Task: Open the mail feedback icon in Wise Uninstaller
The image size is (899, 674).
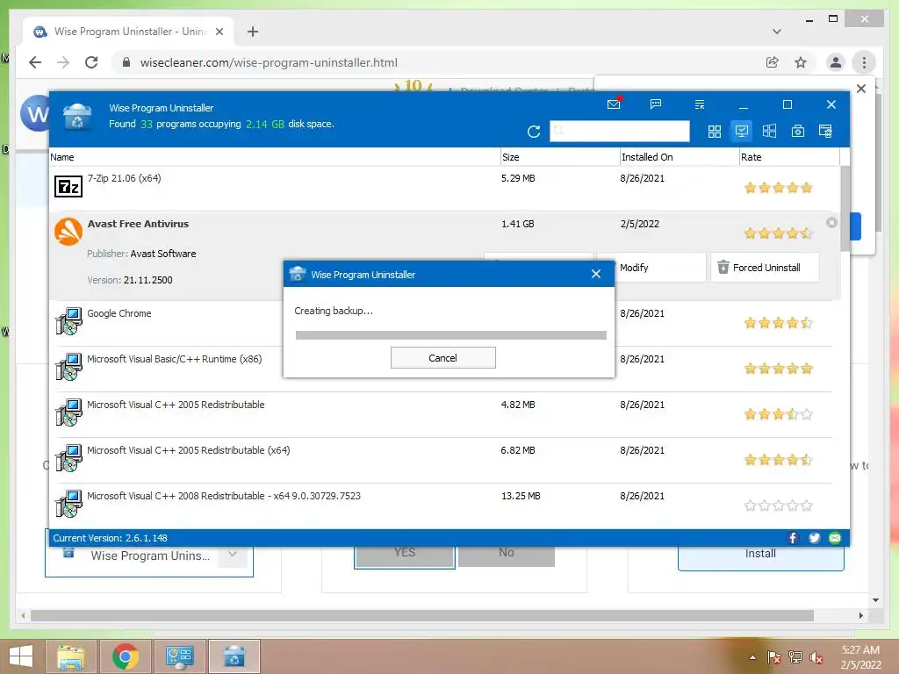Action: tap(614, 104)
